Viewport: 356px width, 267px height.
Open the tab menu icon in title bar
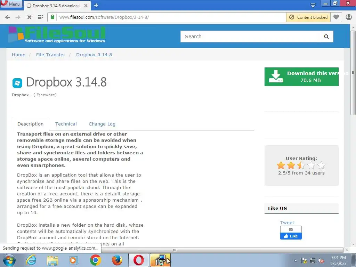(313, 5)
